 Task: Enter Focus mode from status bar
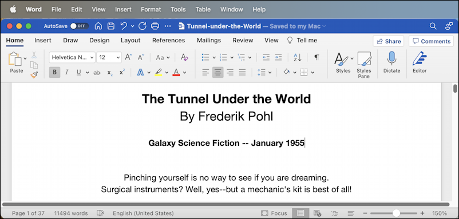(x=274, y=213)
